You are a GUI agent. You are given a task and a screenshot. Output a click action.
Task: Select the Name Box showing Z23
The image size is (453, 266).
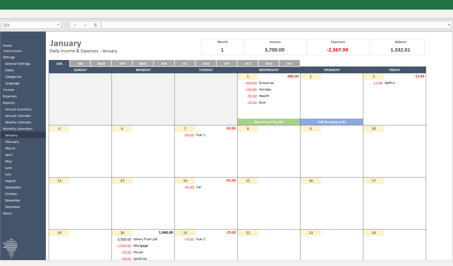(x=29, y=25)
